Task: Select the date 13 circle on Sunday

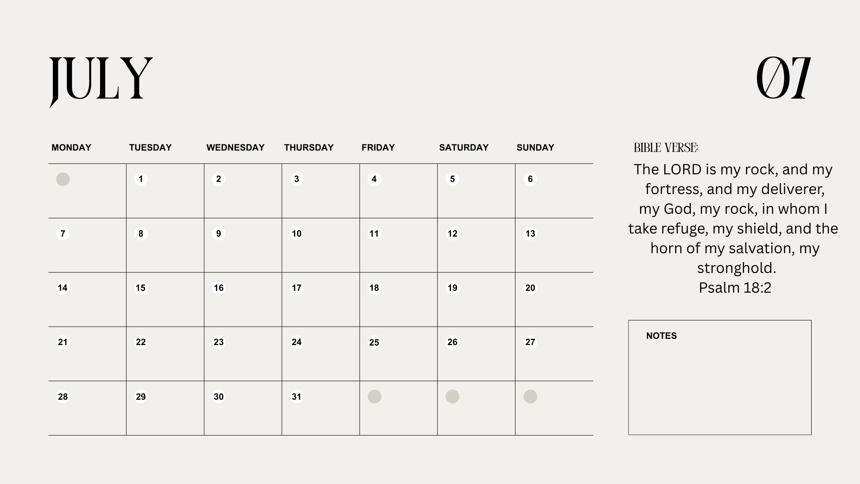Action: click(530, 233)
